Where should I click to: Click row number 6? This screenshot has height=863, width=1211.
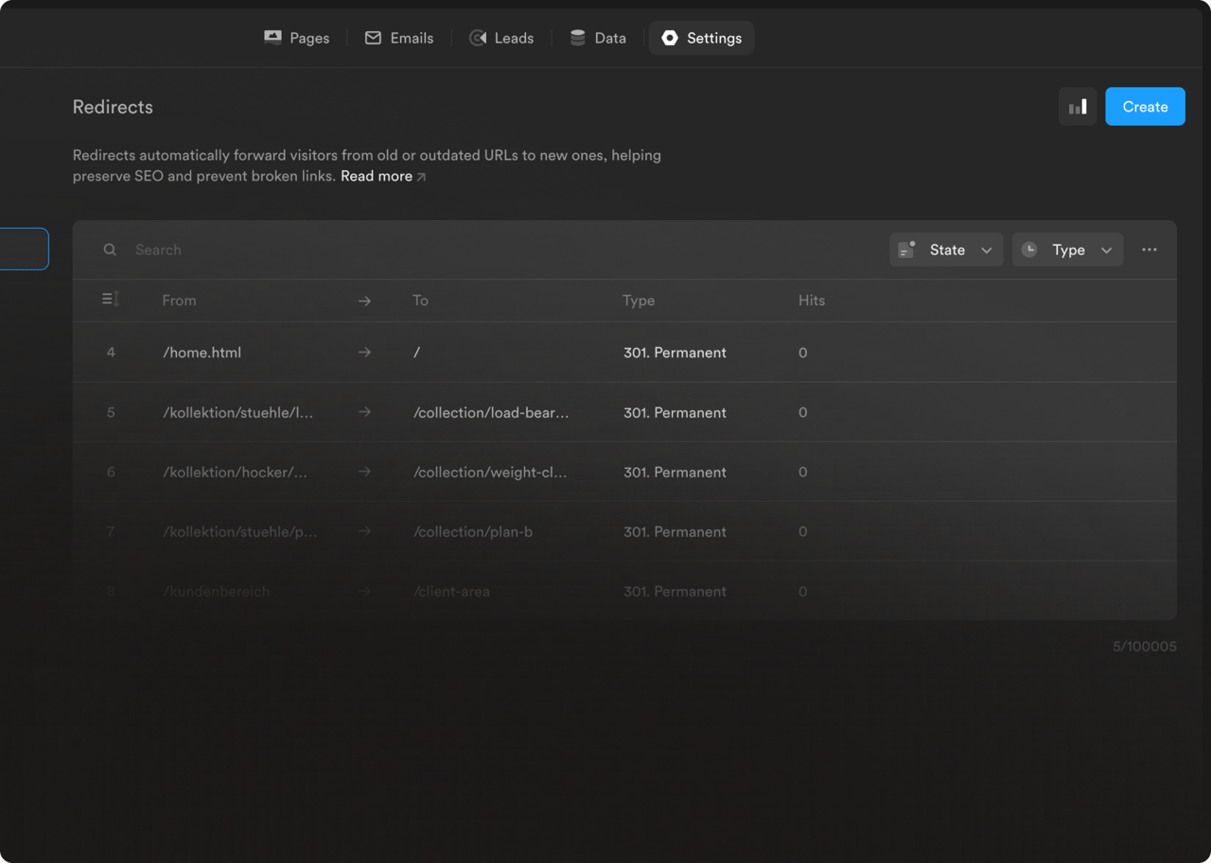pos(111,472)
